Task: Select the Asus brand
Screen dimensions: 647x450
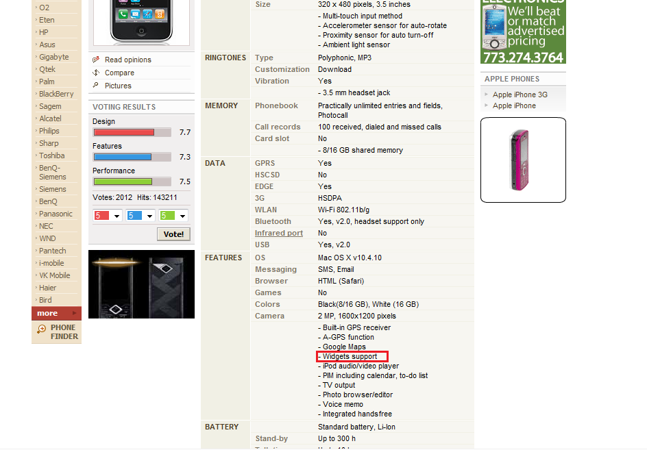Action: coord(47,45)
